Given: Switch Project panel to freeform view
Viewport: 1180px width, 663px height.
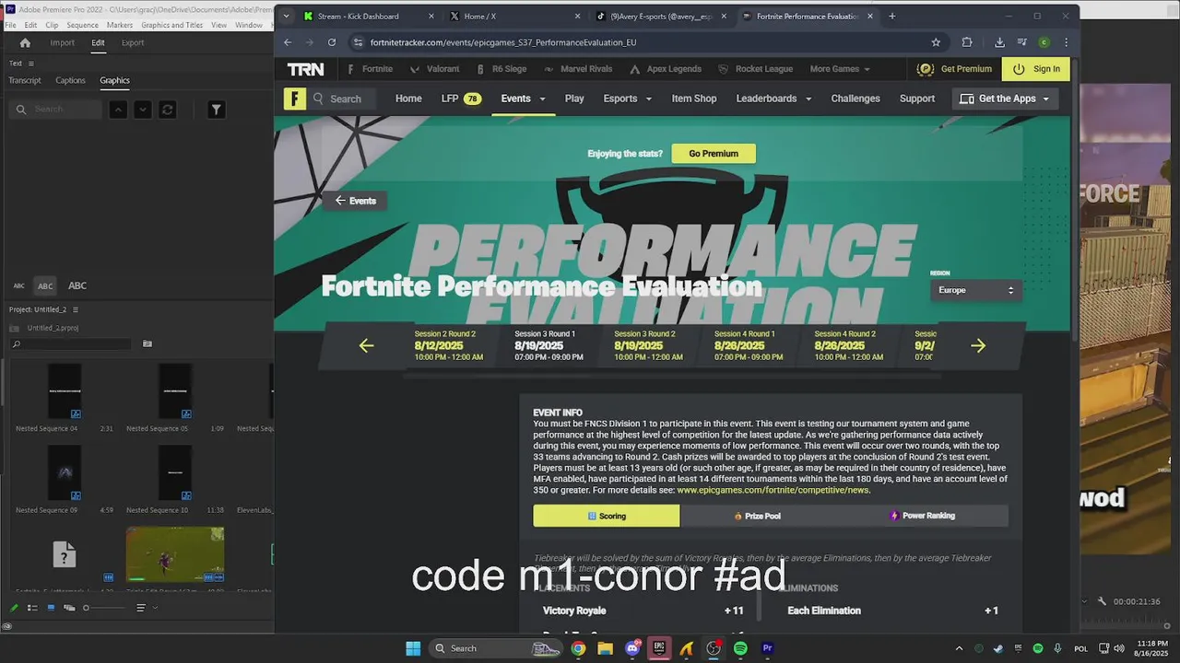Looking at the screenshot, I should point(69,608).
